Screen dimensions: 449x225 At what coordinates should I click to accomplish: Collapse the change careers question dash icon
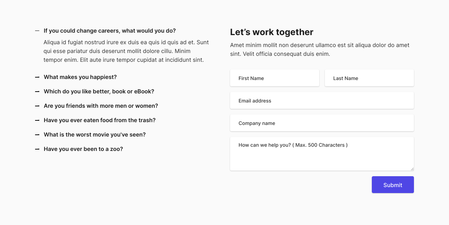pyautogui.click(x=37, y=31)
